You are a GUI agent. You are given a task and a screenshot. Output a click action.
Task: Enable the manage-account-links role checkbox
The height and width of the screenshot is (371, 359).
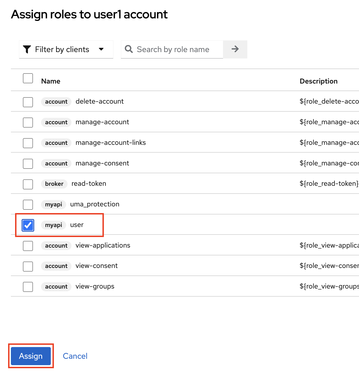(x=28, y=143)
